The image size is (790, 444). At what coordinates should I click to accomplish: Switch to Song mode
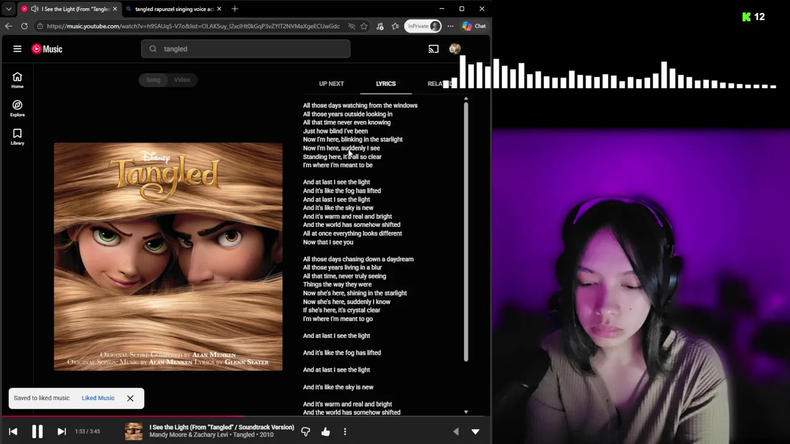pyautogui.click(x=153, y=80)
